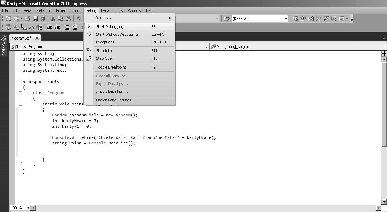The height and width of the screenshot is (212, 387).
Task: Click the Toolbox wrench-and-hammer icon
Action: tap(318, 19)
